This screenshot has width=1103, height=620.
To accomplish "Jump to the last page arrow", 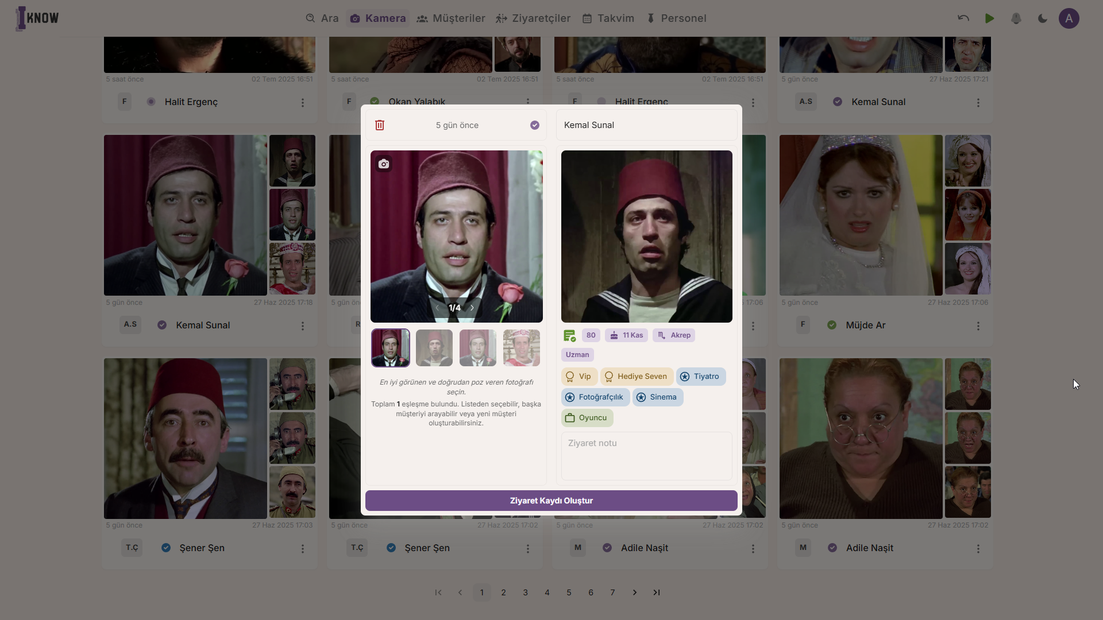I will [656, 592].
